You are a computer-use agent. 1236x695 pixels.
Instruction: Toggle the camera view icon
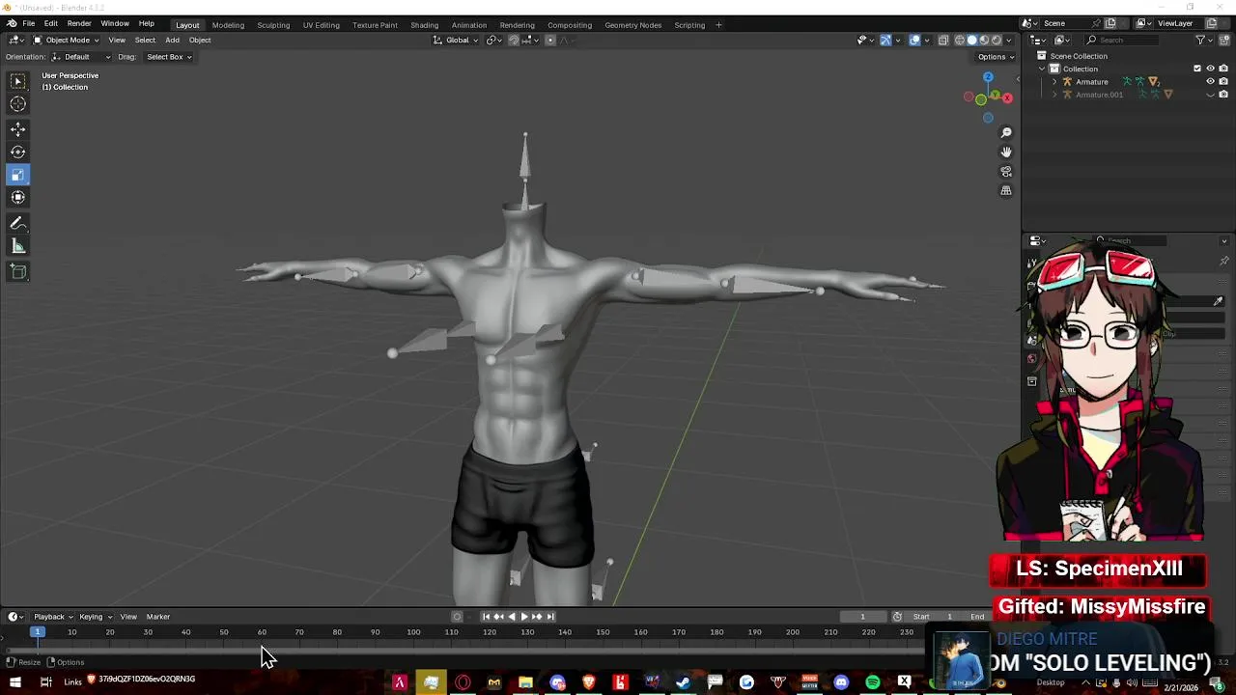pos(1006,172)
